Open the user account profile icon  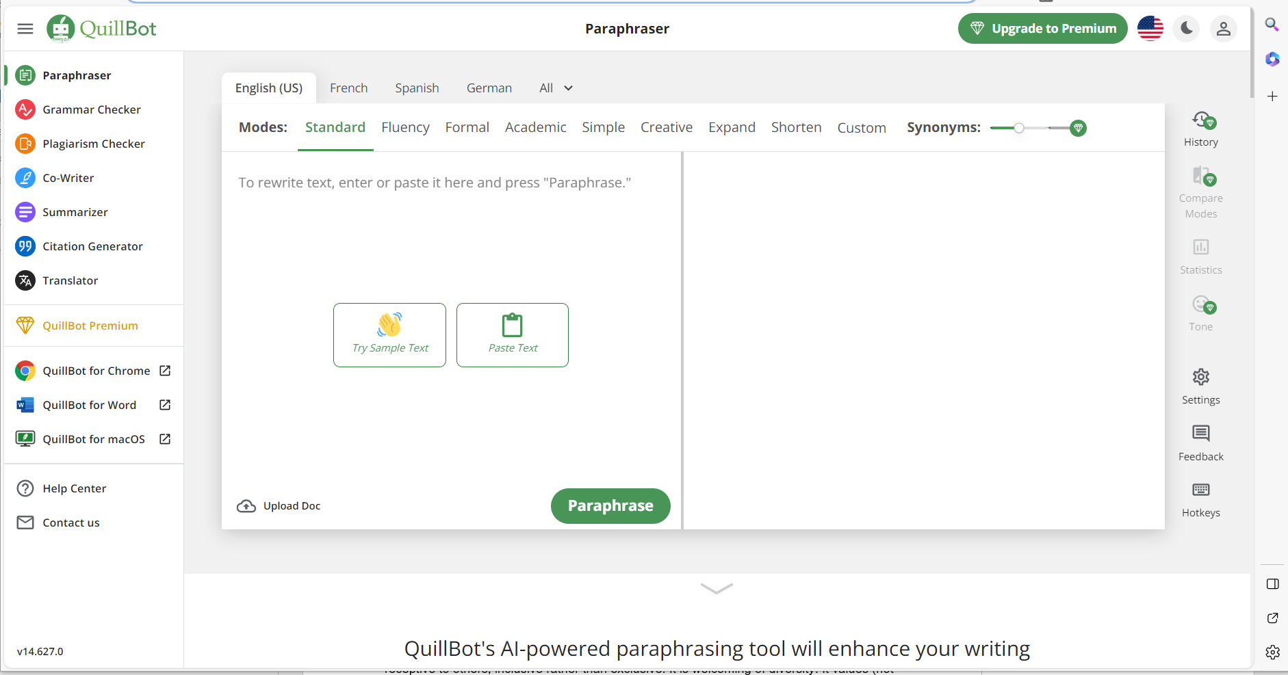pyautogui.click(x=1223, y=29)
